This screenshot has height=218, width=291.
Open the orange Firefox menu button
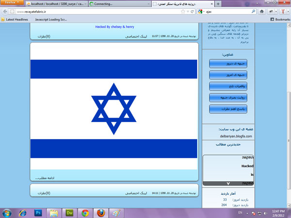point(12,2)
